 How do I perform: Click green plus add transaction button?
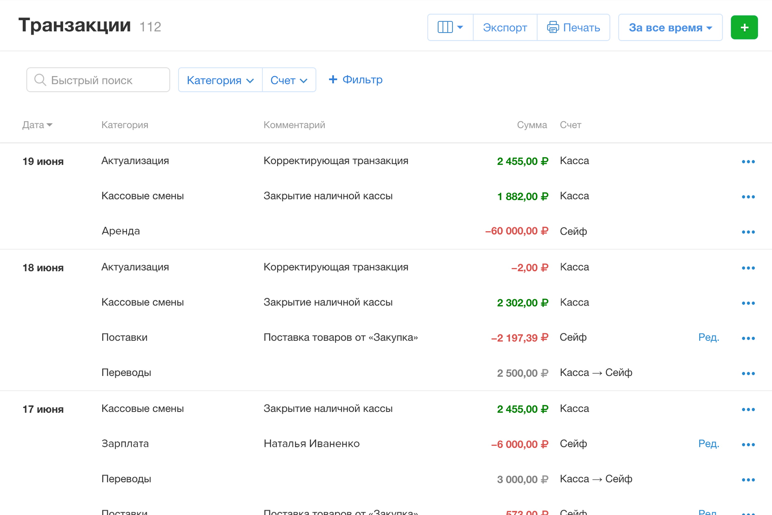point(744,27)
